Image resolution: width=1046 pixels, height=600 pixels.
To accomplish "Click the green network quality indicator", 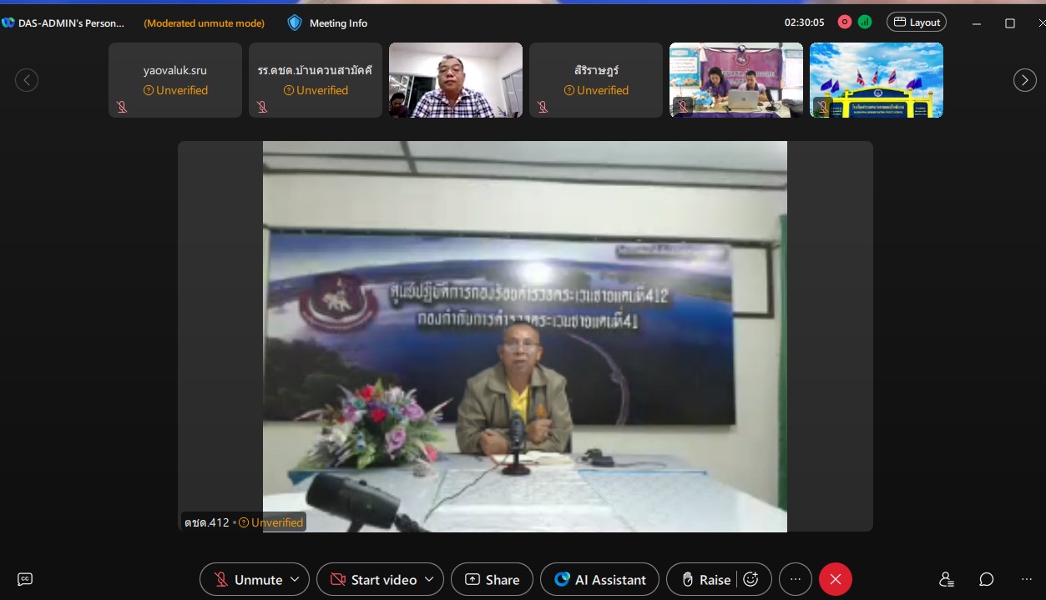I will point(865,23).
